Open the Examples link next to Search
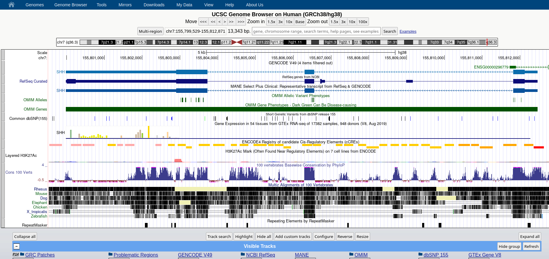This screenshot has height=259, width=549. (408, 32)
